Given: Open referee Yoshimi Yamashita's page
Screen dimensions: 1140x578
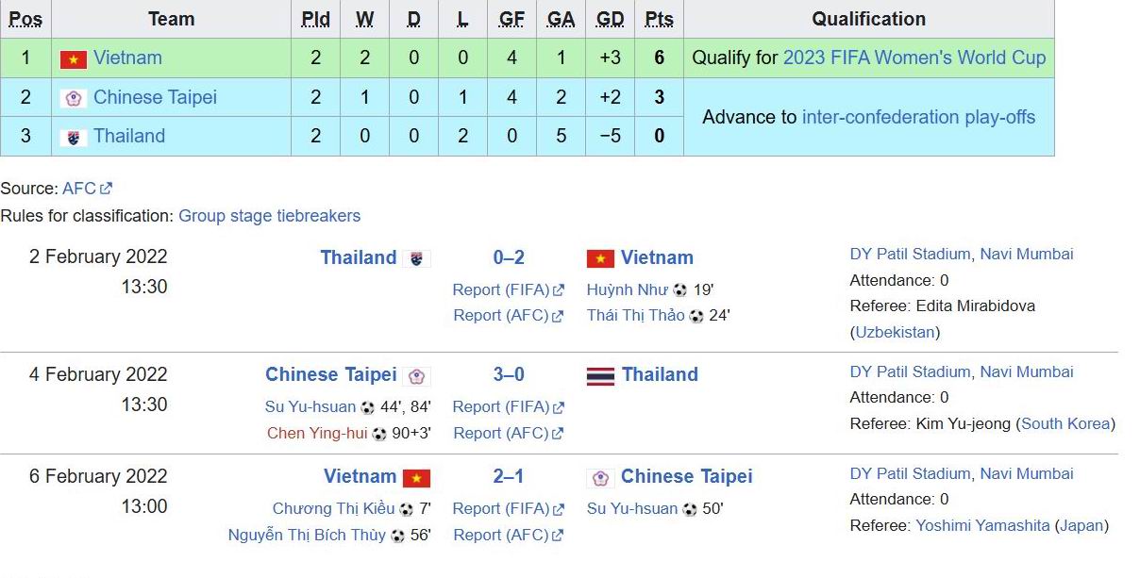Looking at the screenshot, I should click(x=982, y=525).
